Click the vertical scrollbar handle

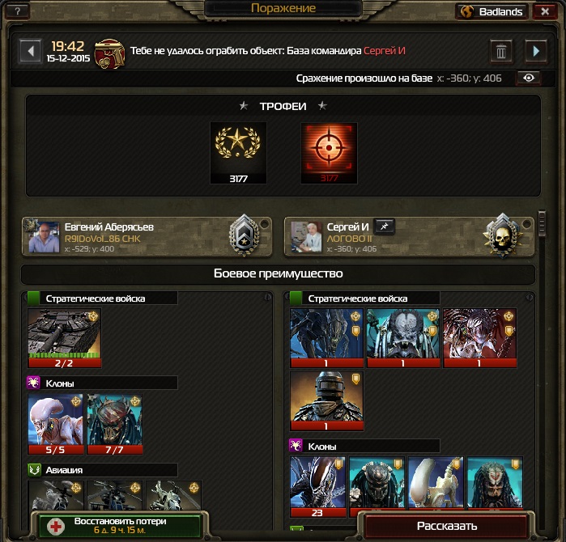click(542, 223)
